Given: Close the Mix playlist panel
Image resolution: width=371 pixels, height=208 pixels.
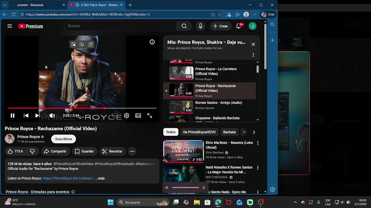Looking at the screenshot, I should click(x=253, y=44).
